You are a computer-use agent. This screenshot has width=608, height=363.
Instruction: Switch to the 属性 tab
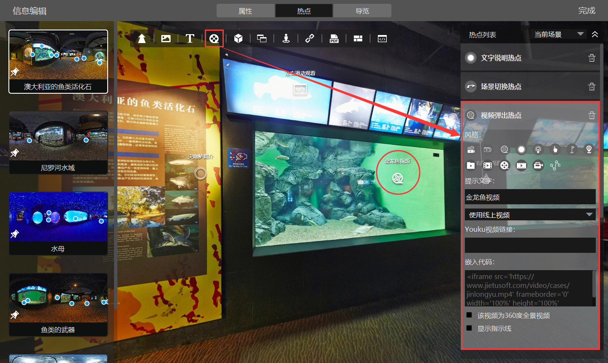pos(245,11)
